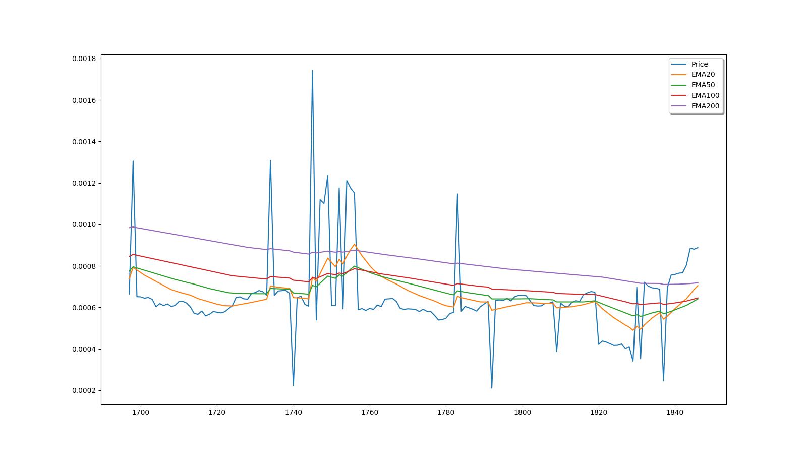The image size is (807, 454).
Task: Click the 0.0008 y-axis tick label
Action: (x=85, y=266)
